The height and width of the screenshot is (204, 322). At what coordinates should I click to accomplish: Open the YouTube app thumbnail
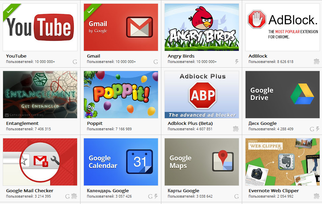pyautogui.click(x=40, y=27)
